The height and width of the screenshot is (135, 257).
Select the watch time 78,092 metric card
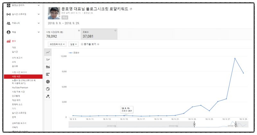(x=62, y=34)
